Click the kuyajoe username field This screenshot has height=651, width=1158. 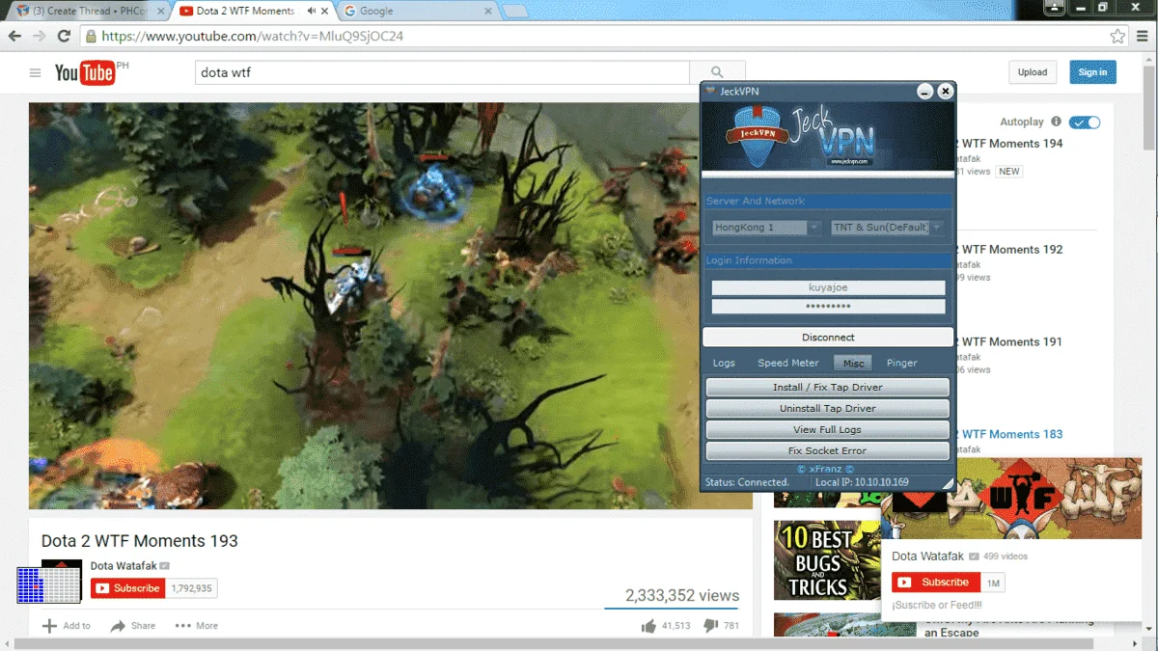tap(828, 287)
